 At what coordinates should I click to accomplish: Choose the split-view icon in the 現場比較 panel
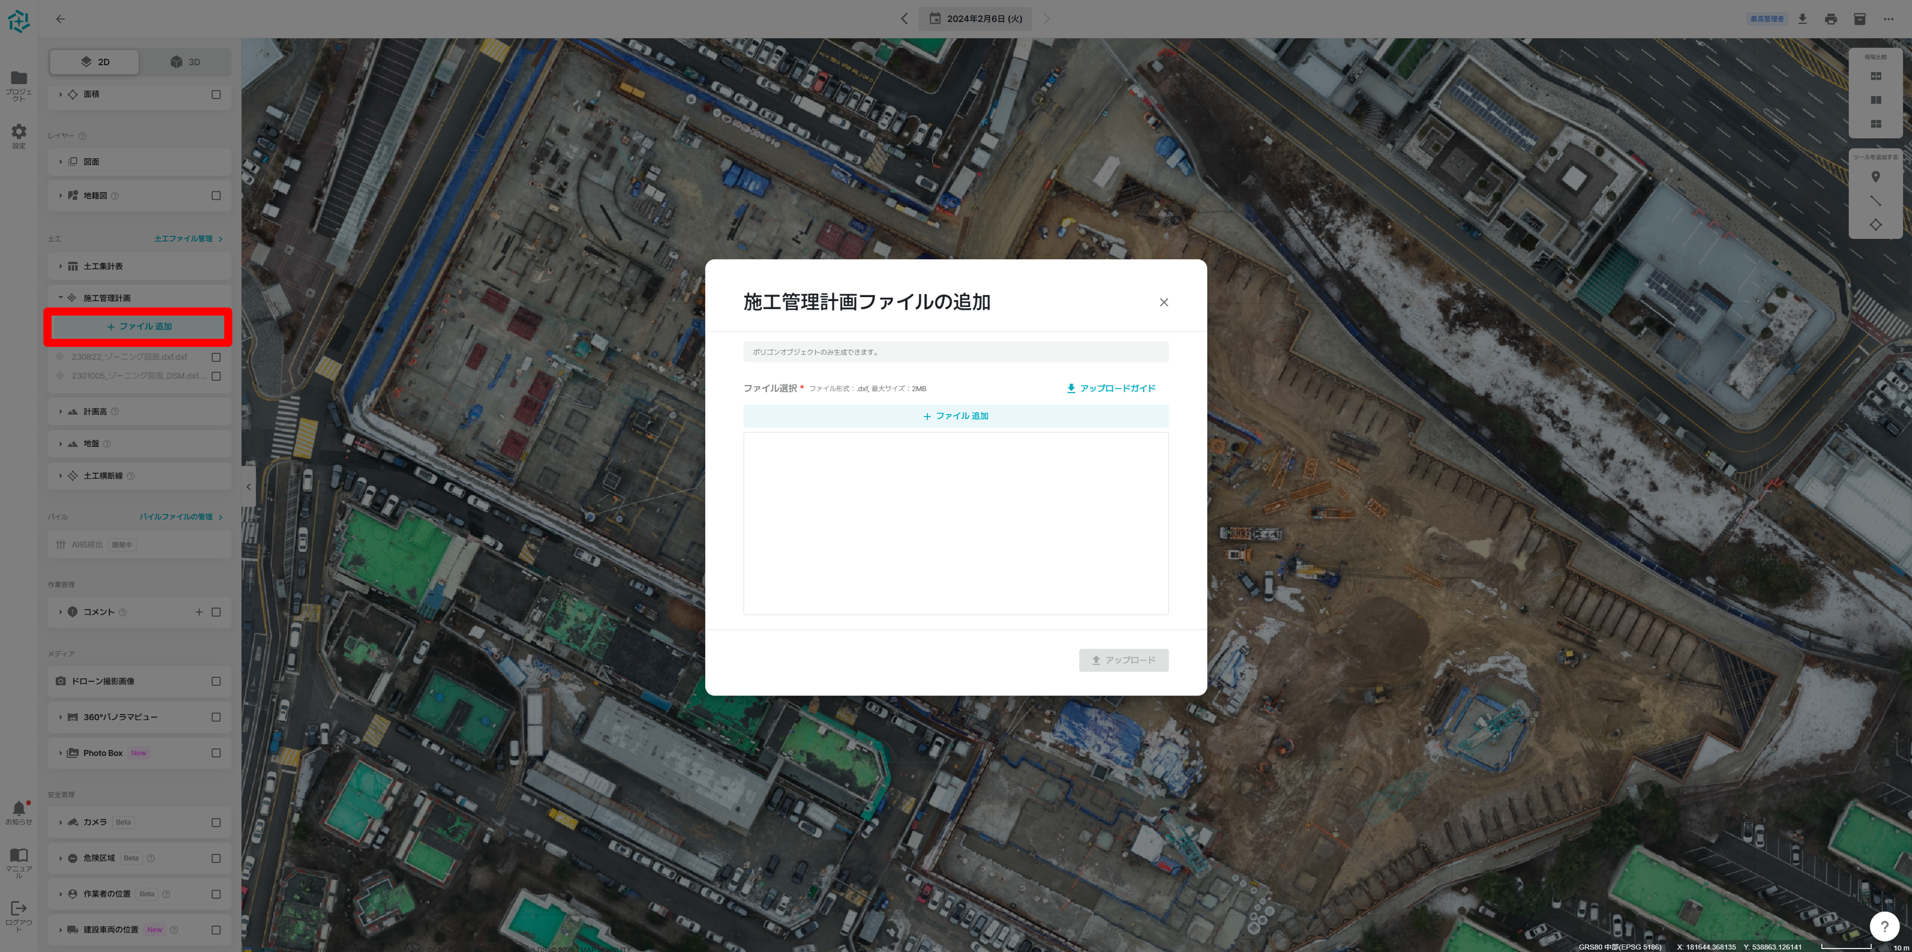1875,100
